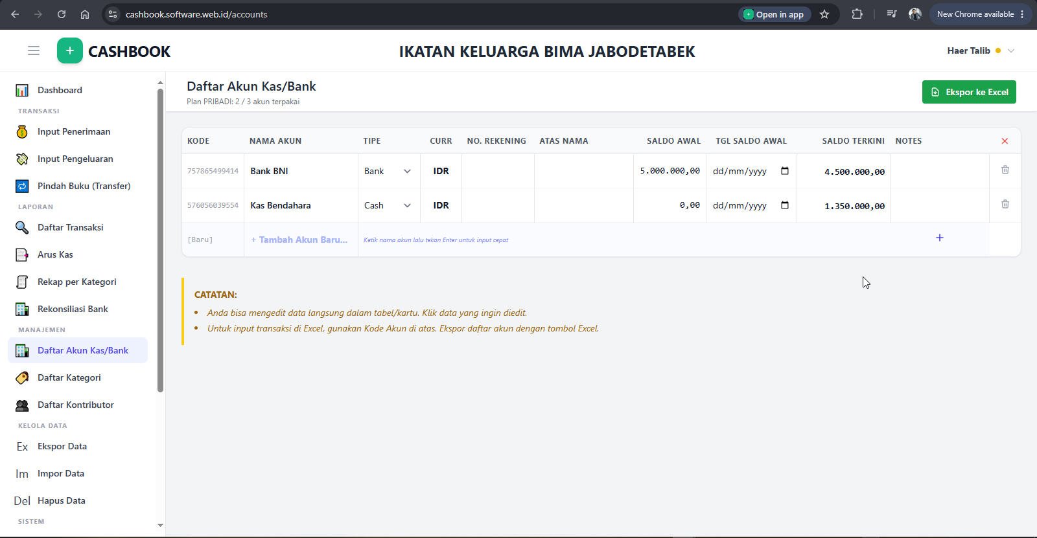Click the Del icon for Hapus Data

(22, 500)
